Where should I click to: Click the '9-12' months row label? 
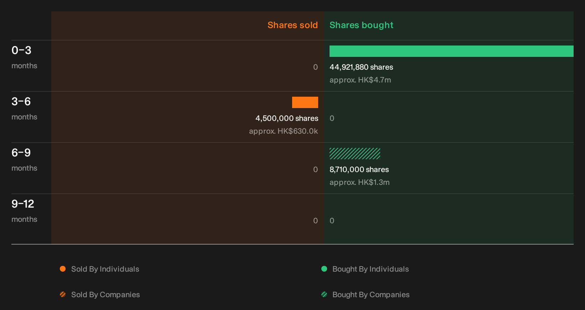pos(23,204)
